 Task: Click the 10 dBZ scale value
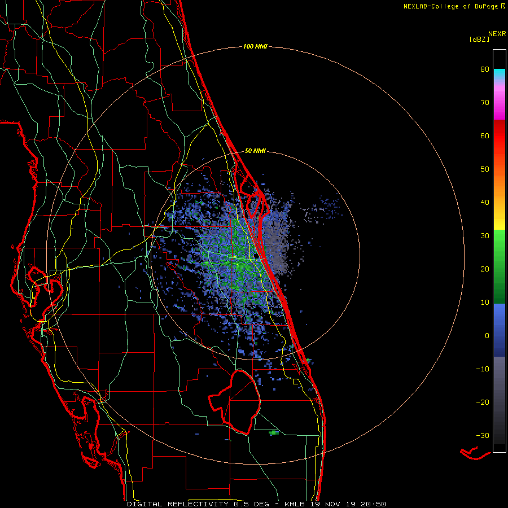pyautogui.click(x=485, y=303)
